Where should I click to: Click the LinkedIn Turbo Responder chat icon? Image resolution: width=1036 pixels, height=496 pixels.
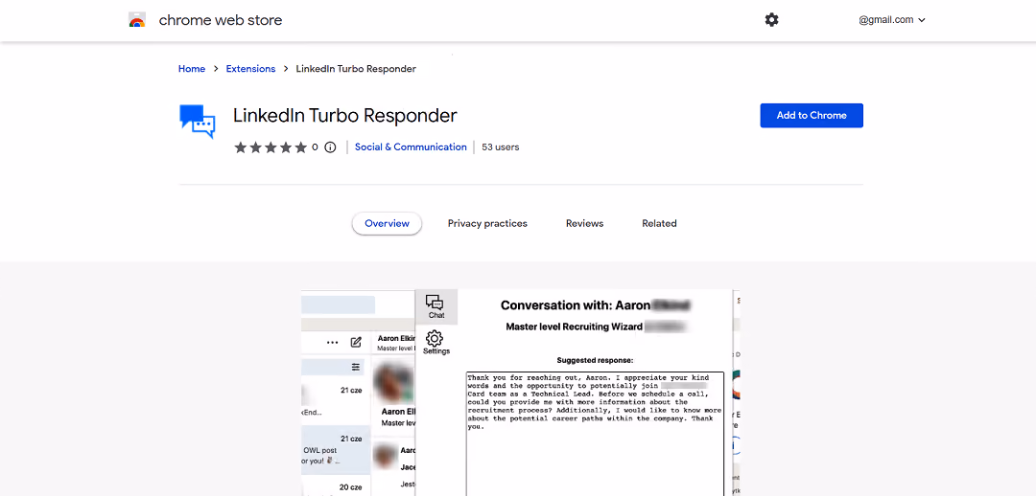198,122
